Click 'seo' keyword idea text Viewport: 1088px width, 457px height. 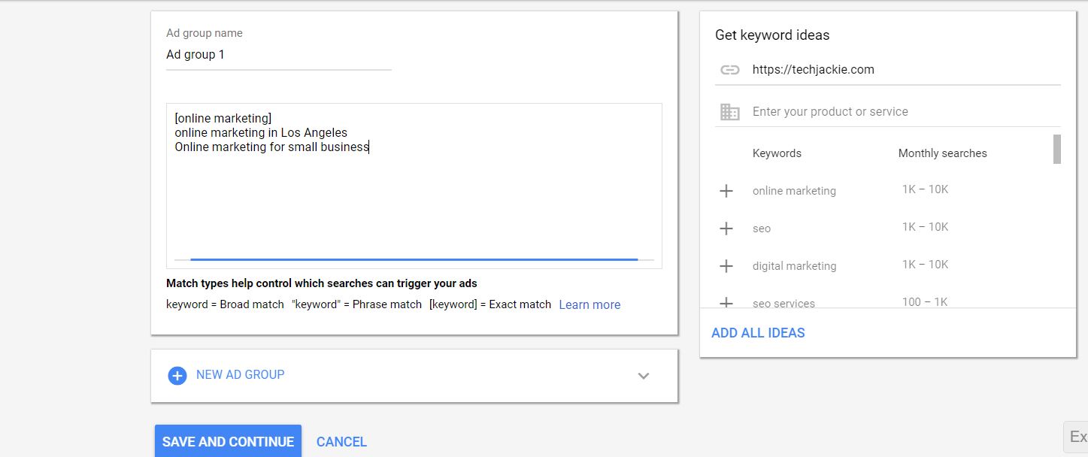(x=762, y=228)
